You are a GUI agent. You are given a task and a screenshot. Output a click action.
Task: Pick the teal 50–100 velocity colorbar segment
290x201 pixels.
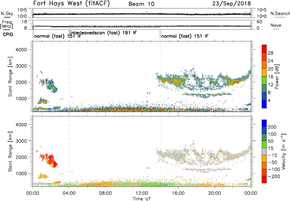pyautogui.click(x=264, y=138)
